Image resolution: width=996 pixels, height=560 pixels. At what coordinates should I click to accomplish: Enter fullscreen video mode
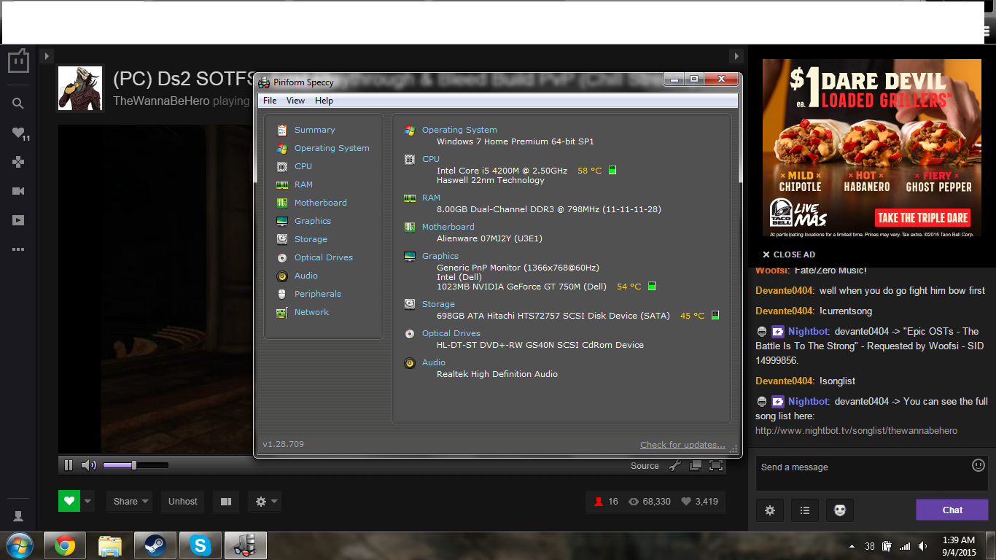pyautogui.click(x=716, y=465)
